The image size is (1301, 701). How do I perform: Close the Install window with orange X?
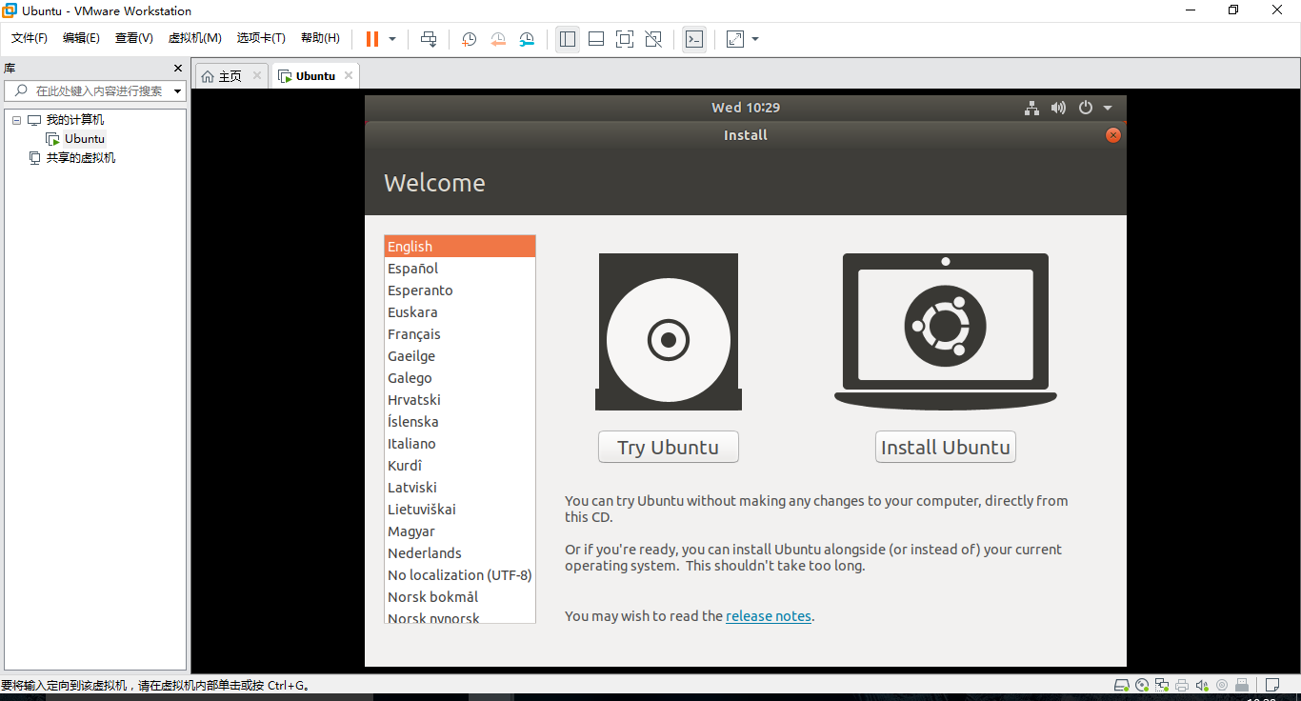click(x=1112, y=135)
